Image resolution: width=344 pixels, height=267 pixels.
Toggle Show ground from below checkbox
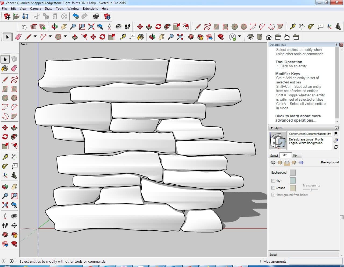(x=273, y=195)
